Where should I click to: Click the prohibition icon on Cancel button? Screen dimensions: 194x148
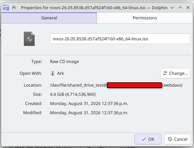point(170,139)
